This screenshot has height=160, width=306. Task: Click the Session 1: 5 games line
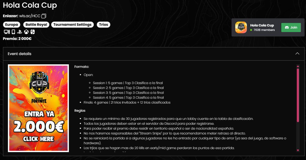(x=128, y=83)
